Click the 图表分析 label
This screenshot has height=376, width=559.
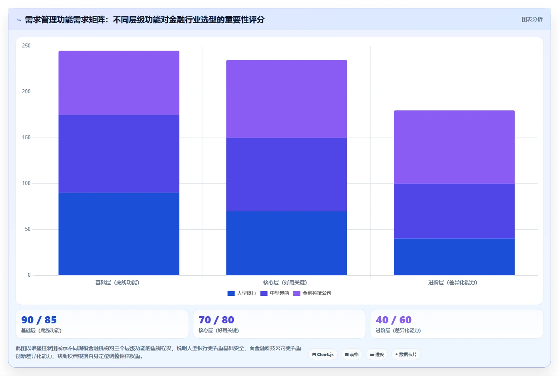tap(532, 19)
